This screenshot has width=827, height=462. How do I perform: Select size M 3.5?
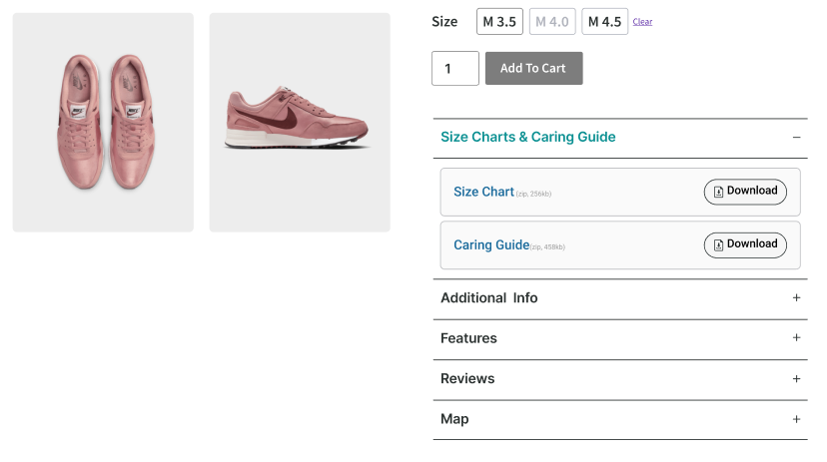click(x=499, y=22)
